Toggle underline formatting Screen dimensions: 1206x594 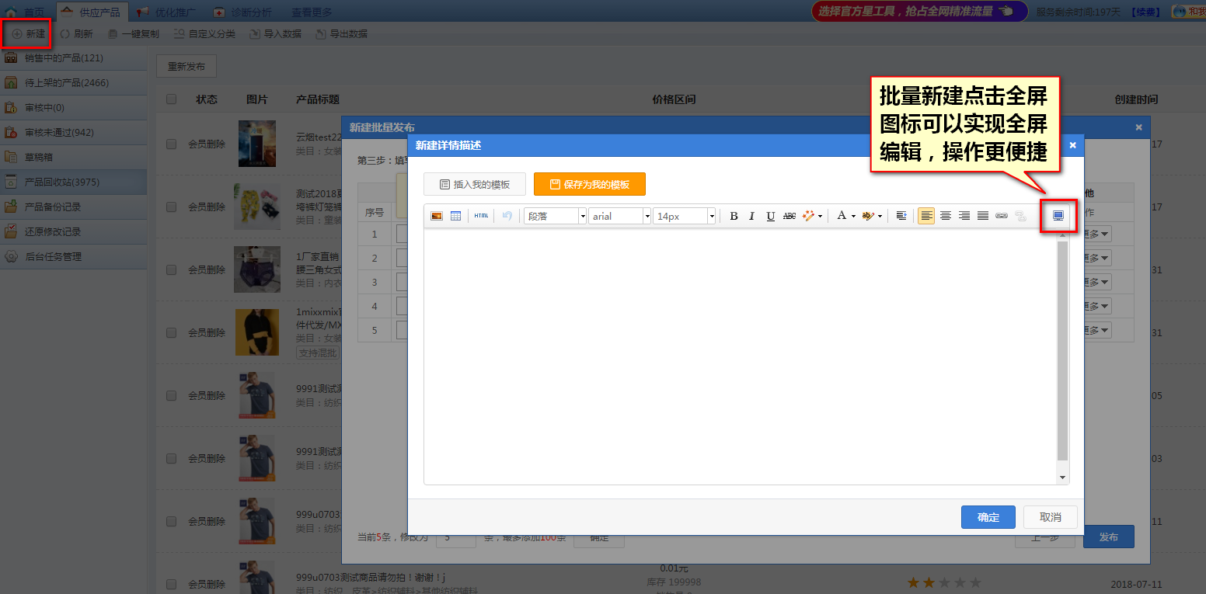coord(770,216)
